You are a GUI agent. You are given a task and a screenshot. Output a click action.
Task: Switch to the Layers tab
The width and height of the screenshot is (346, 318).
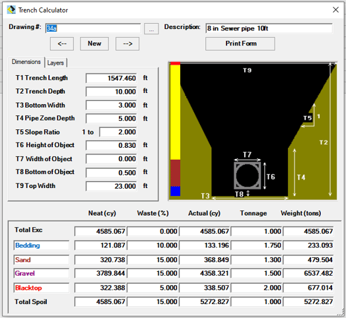click(x=55, y=63)
